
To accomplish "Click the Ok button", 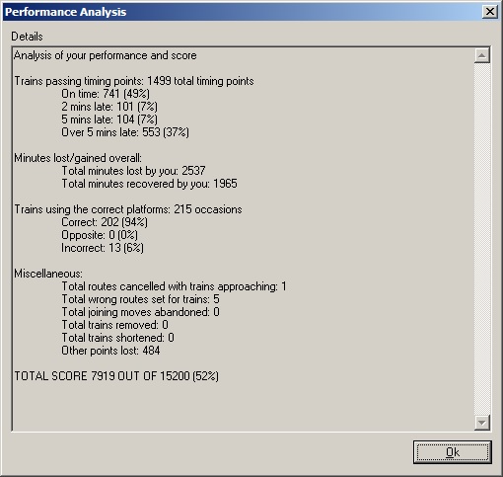I will [x=453, y=452].
